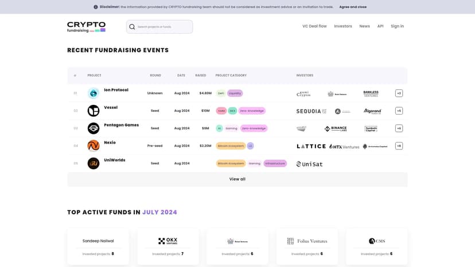Click the Sequoia investor logo
The height and width of the screenshot is (267, 475).
pyautogui.click(x=311, y=111)
